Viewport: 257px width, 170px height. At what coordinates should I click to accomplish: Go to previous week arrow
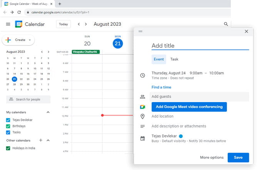tap(79, 24)
